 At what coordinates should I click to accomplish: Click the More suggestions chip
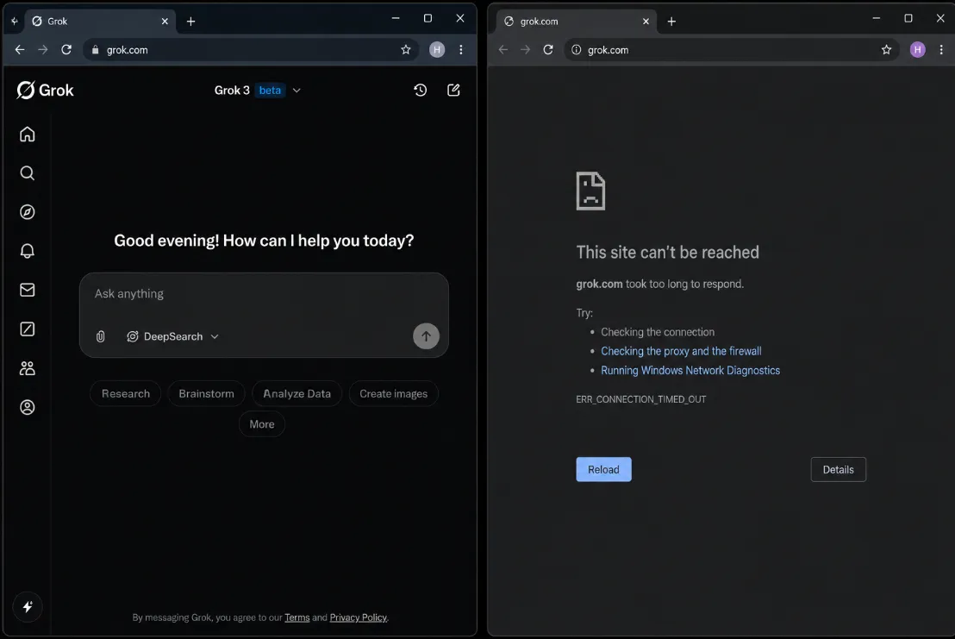coord(262,424)
